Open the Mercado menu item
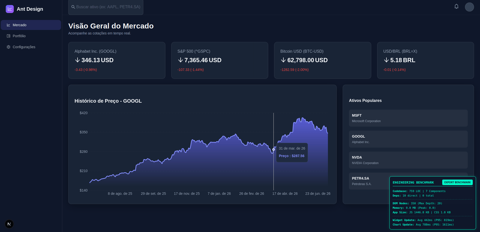This screenshot has width=480, height=232. coord(31,25)
